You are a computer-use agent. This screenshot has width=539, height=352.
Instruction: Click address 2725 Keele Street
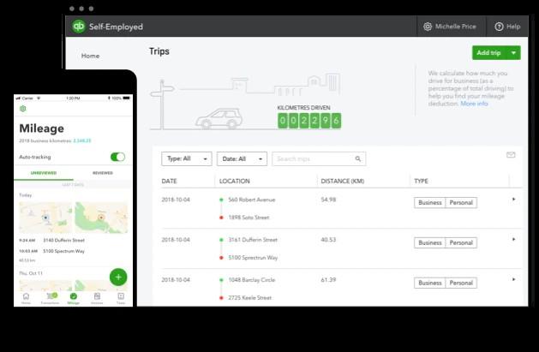(x=250, y=298)
